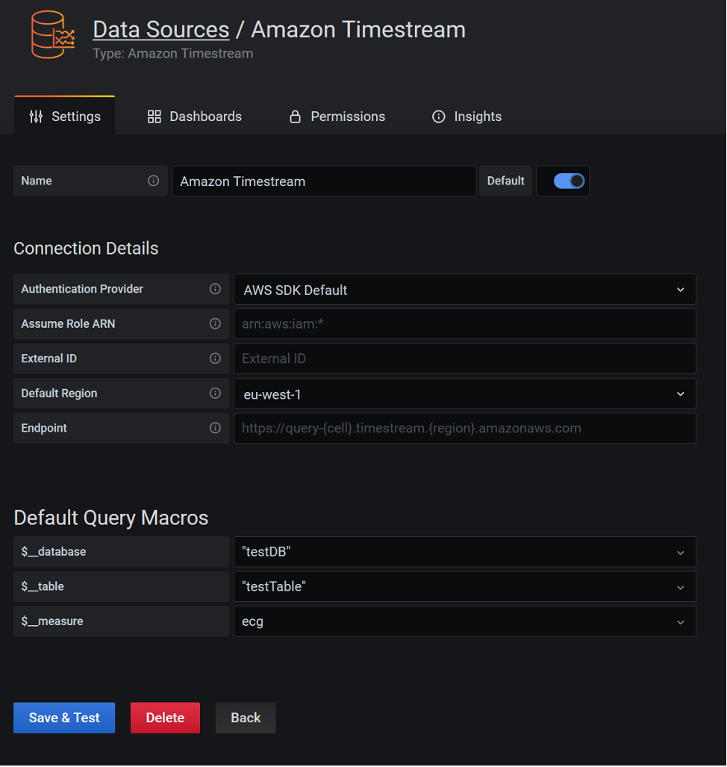The height and width of the screenshot is (767, 727).
Task: Click the lock icon on Permissions tab
Action: pos(296,117)
